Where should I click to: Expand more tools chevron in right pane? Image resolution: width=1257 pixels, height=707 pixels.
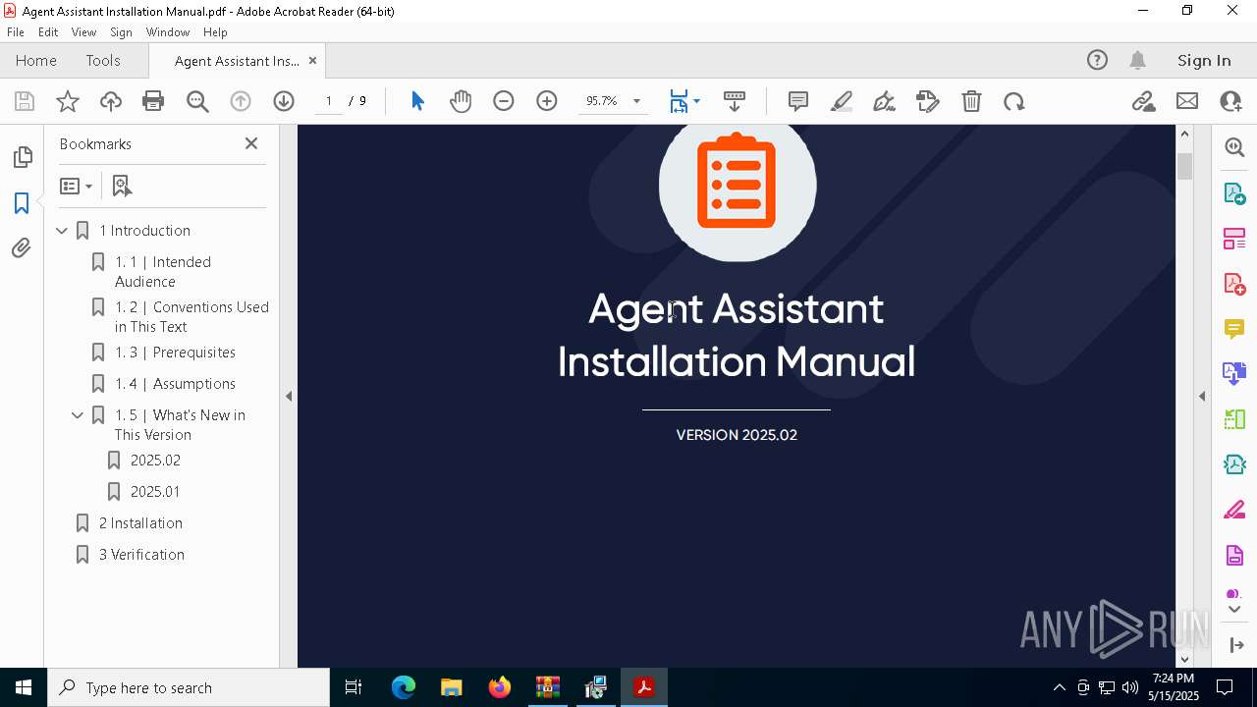1234,609
